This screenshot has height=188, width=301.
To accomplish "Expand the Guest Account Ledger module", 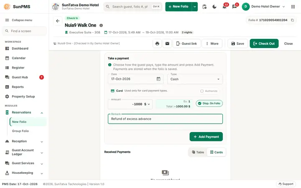I will (x=42, y=153).
